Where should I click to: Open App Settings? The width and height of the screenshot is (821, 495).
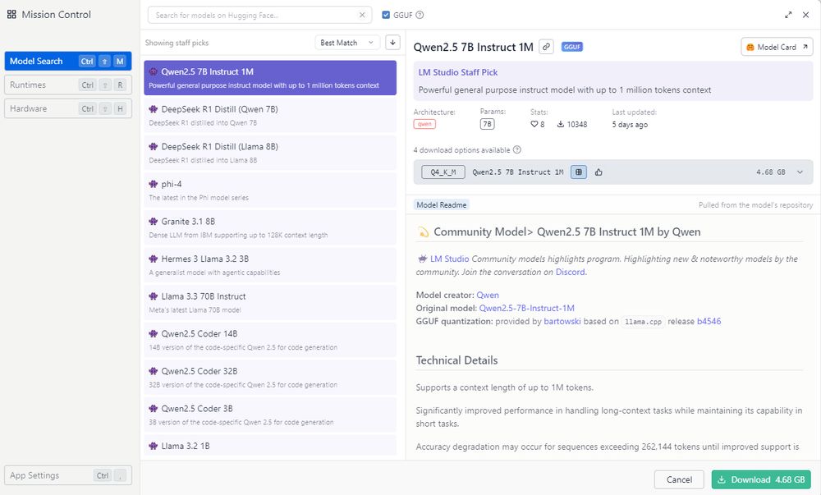click(68, 475)
